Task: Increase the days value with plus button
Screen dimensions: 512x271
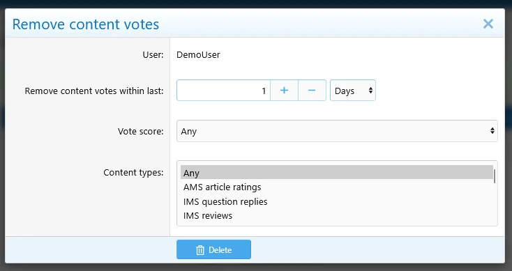Action: pyautogui.click(x=284, y=91)
